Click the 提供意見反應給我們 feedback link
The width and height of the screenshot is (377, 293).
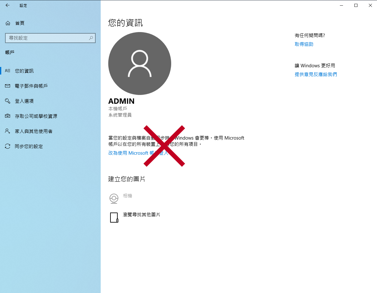(x=316, y=75)
